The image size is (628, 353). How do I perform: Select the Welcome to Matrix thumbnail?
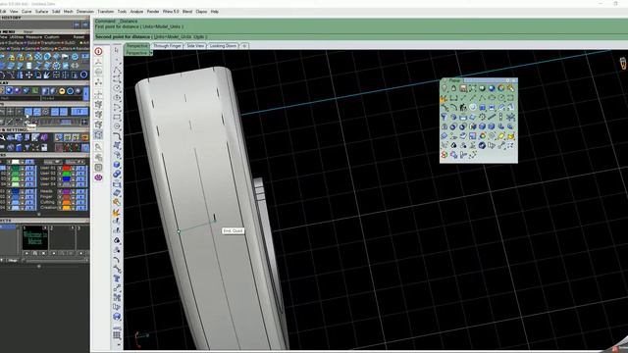point(35,238)
